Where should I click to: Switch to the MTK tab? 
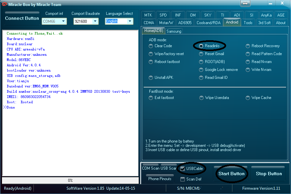[x=148, y=15]
